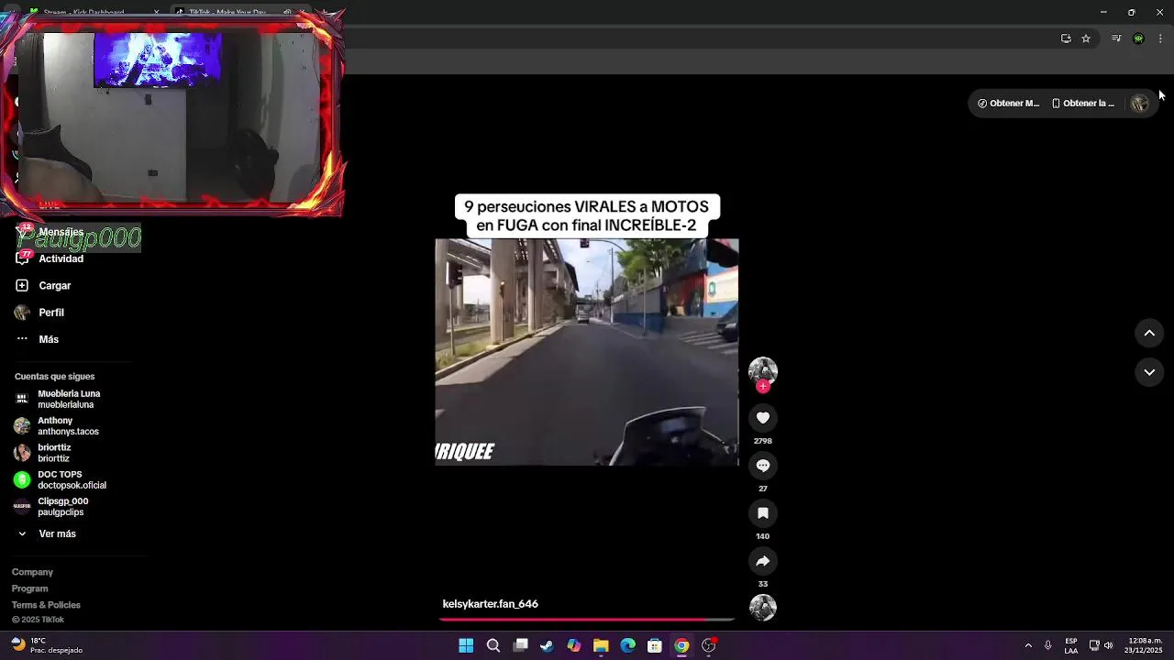Screen dimensions: 1174x660
Task: Expand Terms & Policies footer section
Action: [x=46, y=605]
